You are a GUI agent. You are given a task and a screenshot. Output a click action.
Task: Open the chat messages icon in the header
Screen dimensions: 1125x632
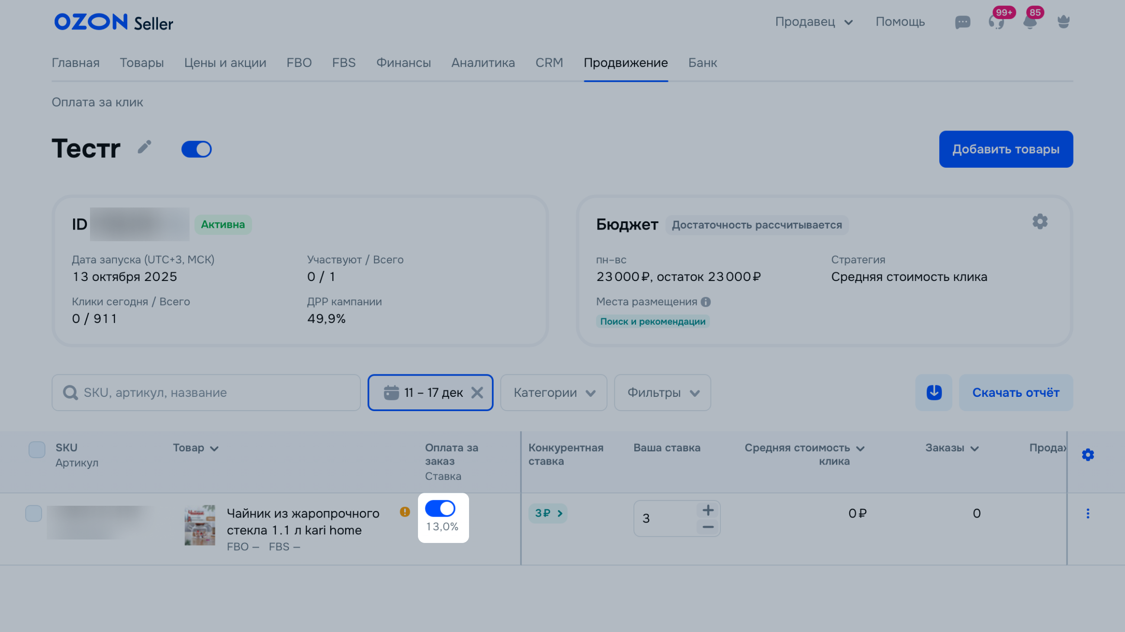962,22
